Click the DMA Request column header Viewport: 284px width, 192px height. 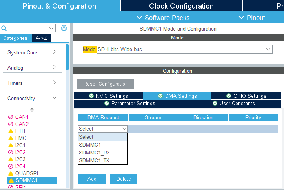(x=103, y=117)
